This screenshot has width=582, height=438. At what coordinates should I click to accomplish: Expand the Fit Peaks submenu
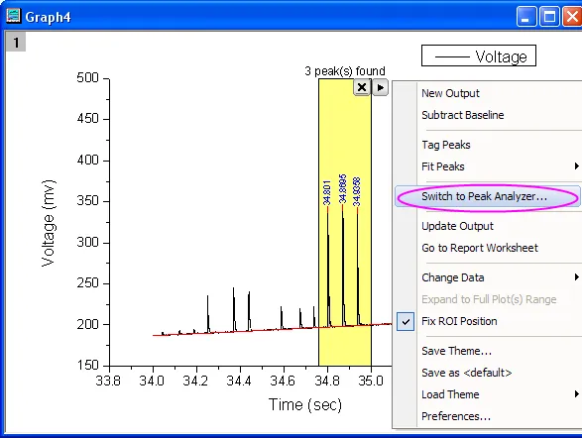click(488, 166)
